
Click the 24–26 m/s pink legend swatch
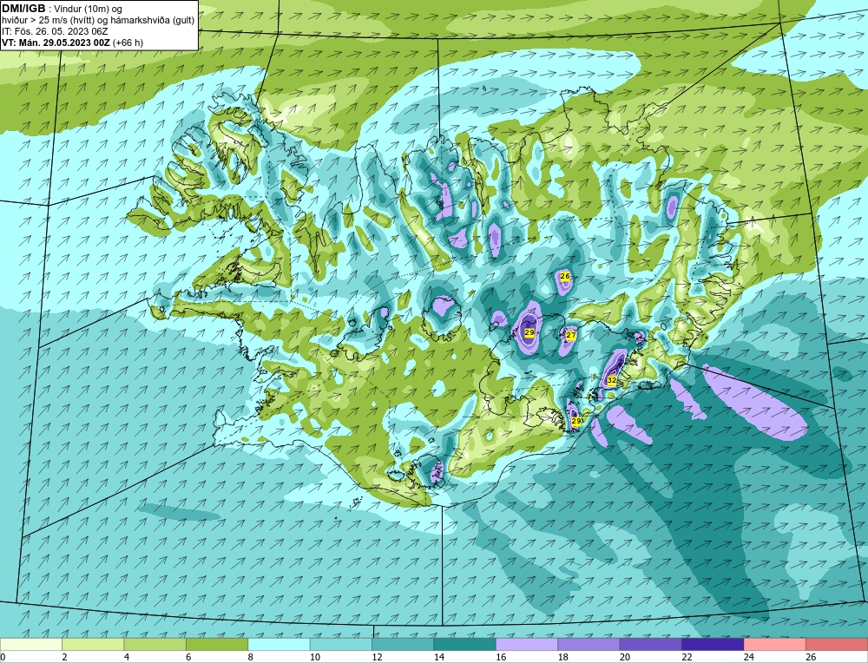(775, 644)
